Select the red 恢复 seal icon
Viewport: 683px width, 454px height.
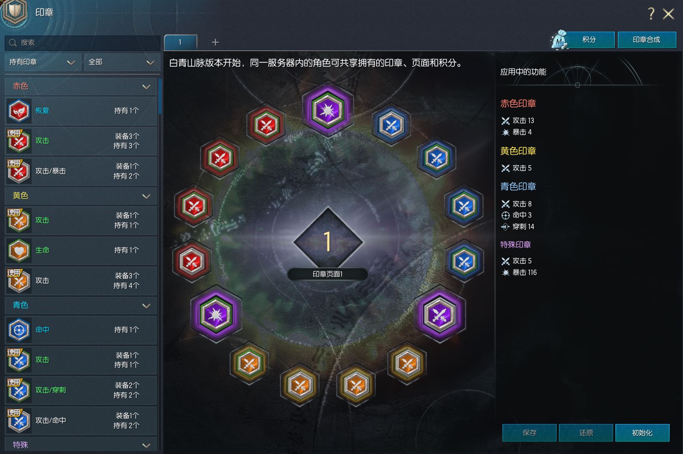tap(19, 111)
